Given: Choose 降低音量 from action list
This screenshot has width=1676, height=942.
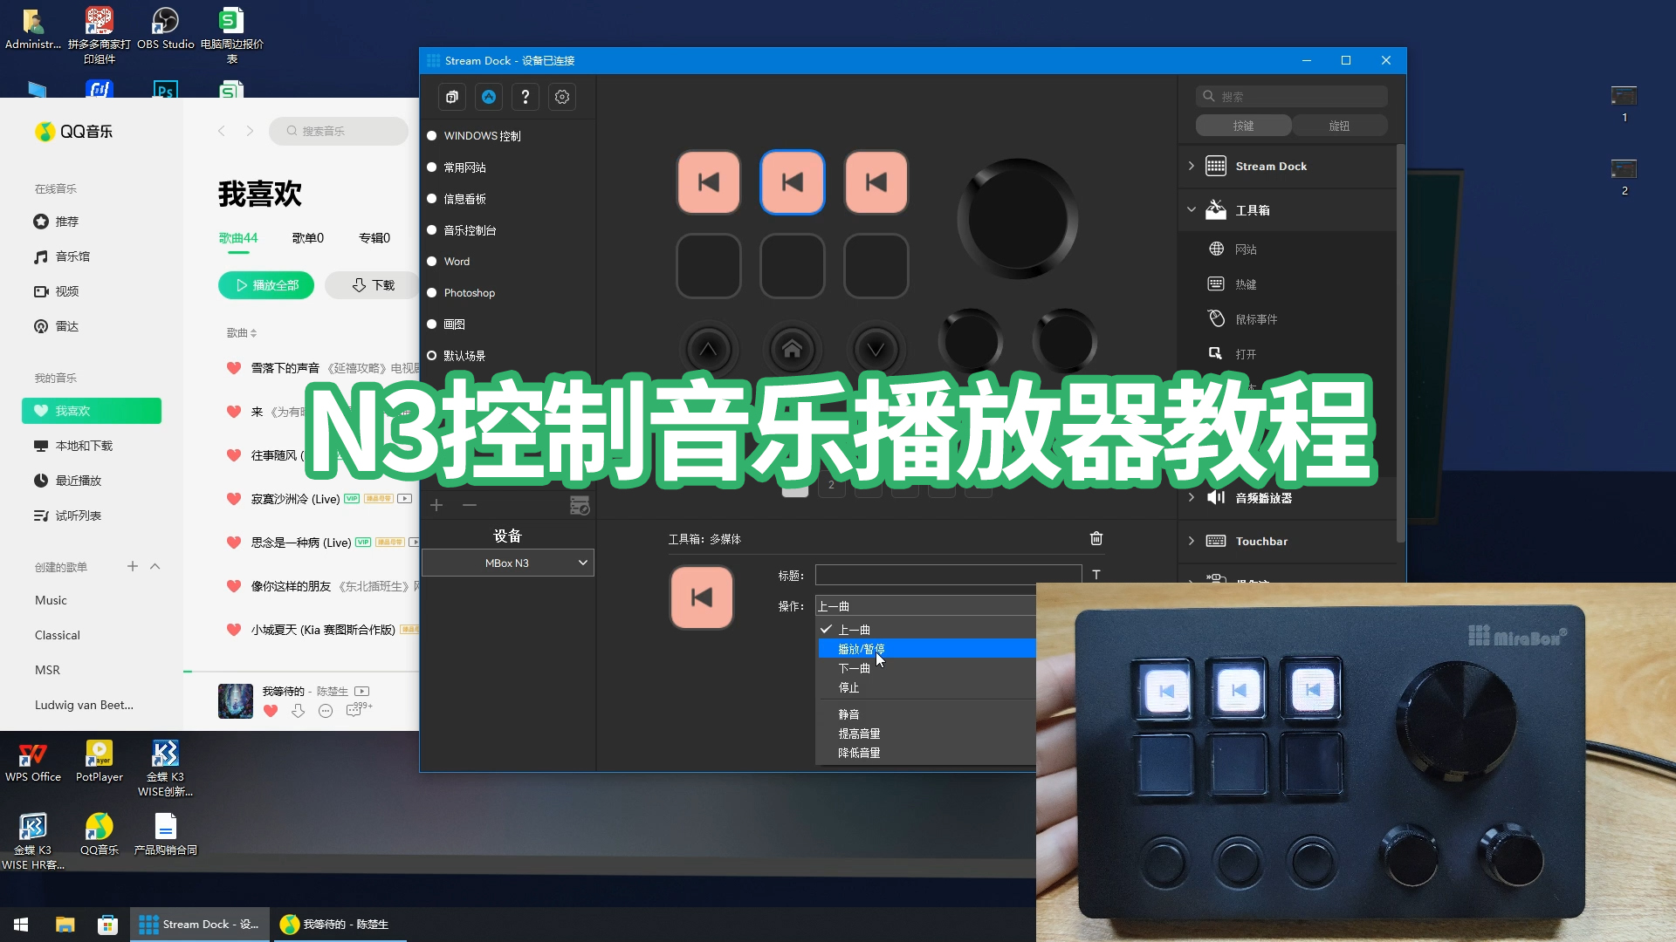Looking at the screenshot, I should (x=927, y=753).
